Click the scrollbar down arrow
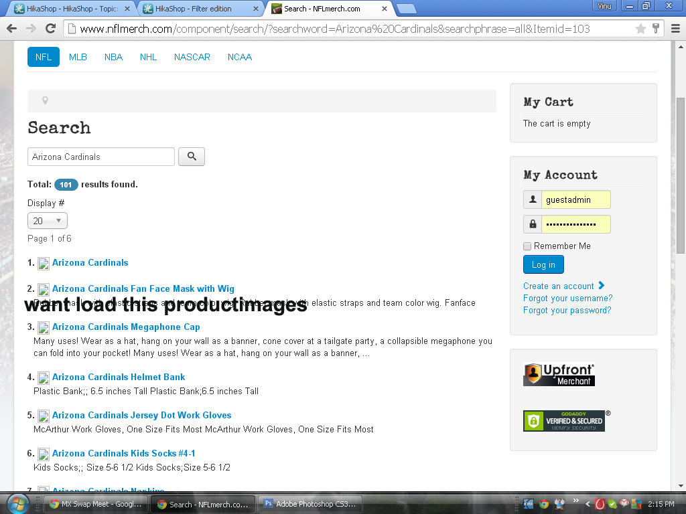686x514 pixels. [x=681, y=485]
